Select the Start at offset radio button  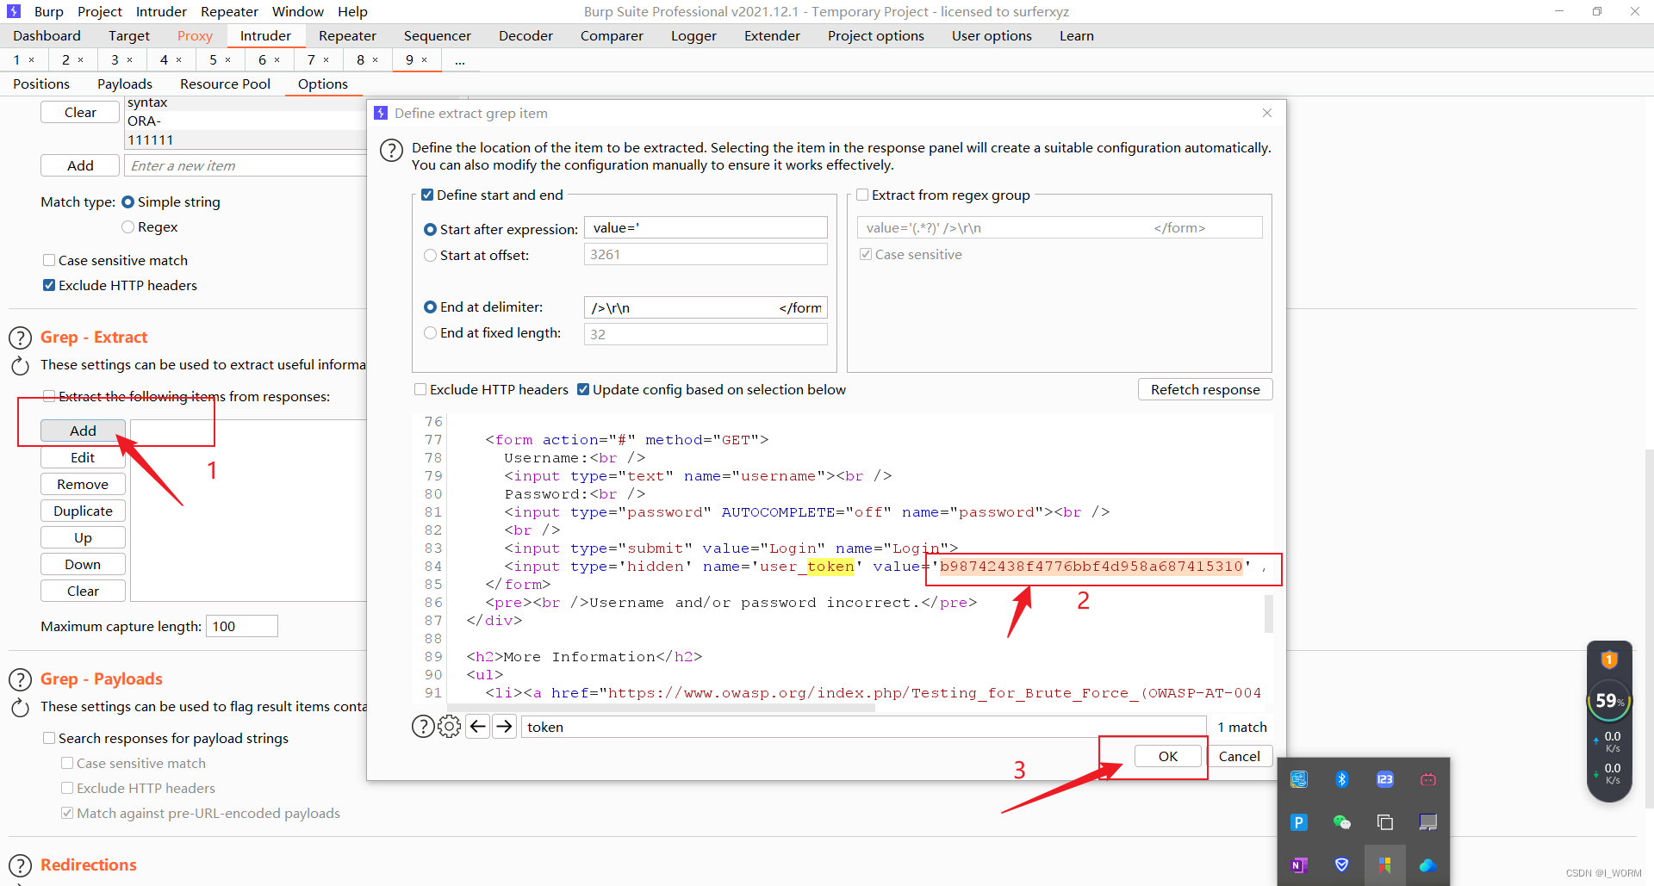[x=430, y=256]
